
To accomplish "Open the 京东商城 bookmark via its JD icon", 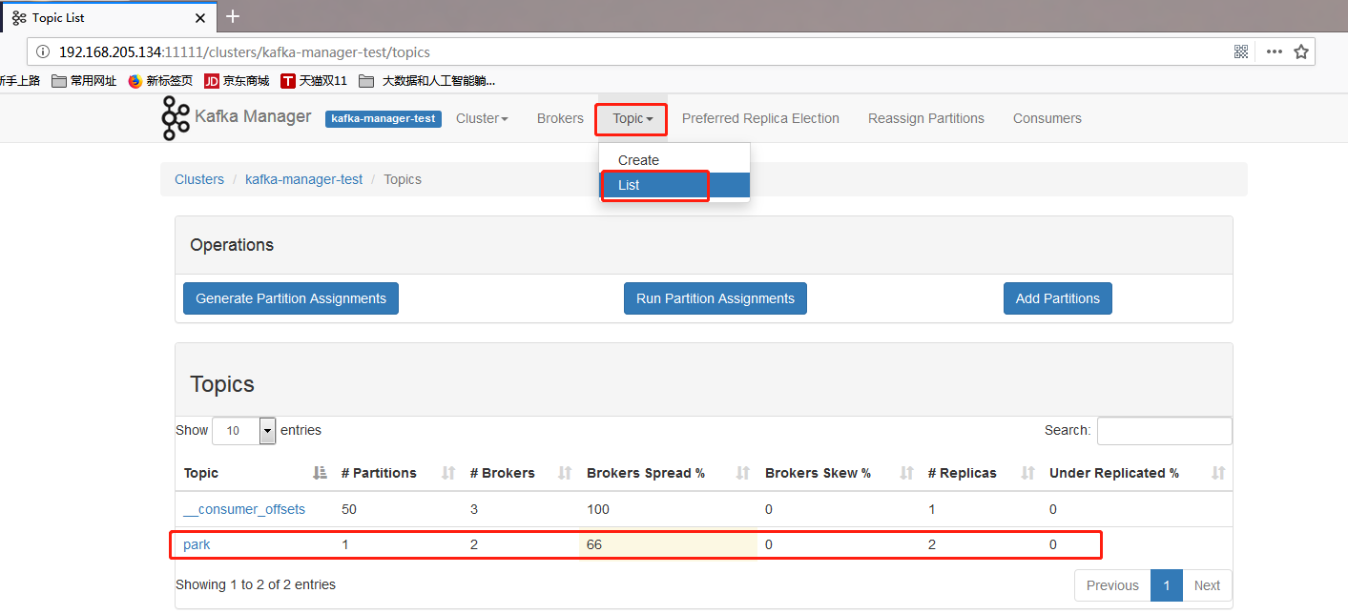I will pos(212,81).
